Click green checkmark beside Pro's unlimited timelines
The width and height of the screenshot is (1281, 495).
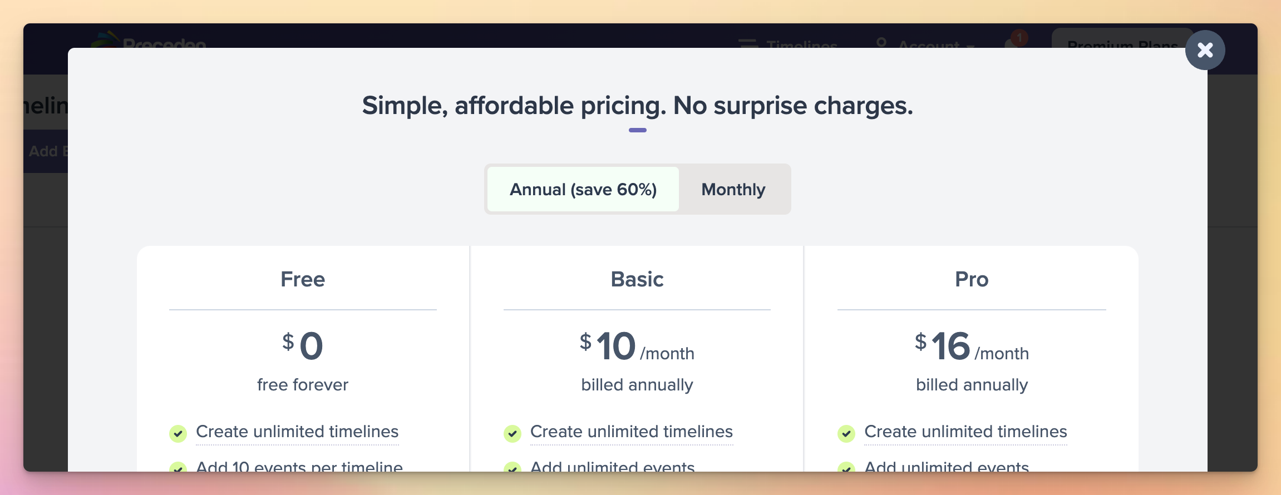pyautogui.click(x=846, y=433)
